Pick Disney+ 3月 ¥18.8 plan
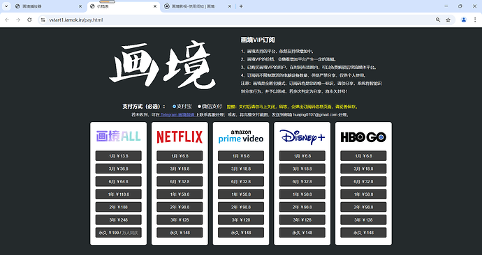This screenshot has height=255, width=482. 302,169
